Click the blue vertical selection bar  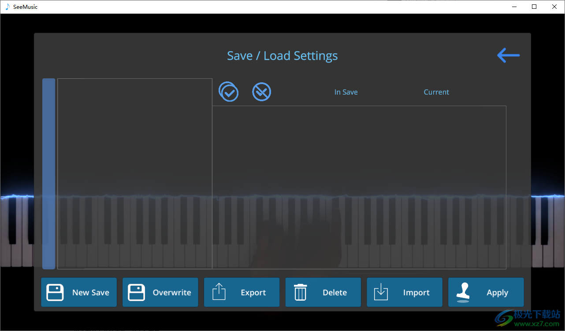click(x=48, y=173)
